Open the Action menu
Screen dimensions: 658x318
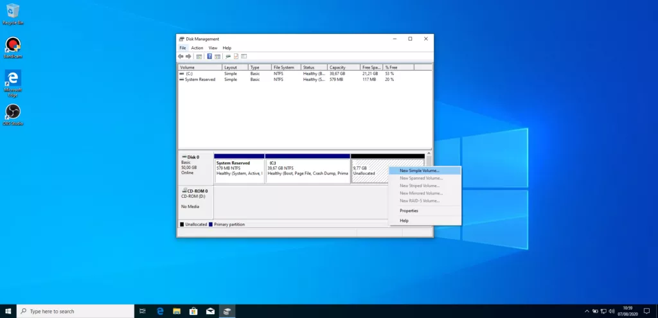[x=197, y=48]
